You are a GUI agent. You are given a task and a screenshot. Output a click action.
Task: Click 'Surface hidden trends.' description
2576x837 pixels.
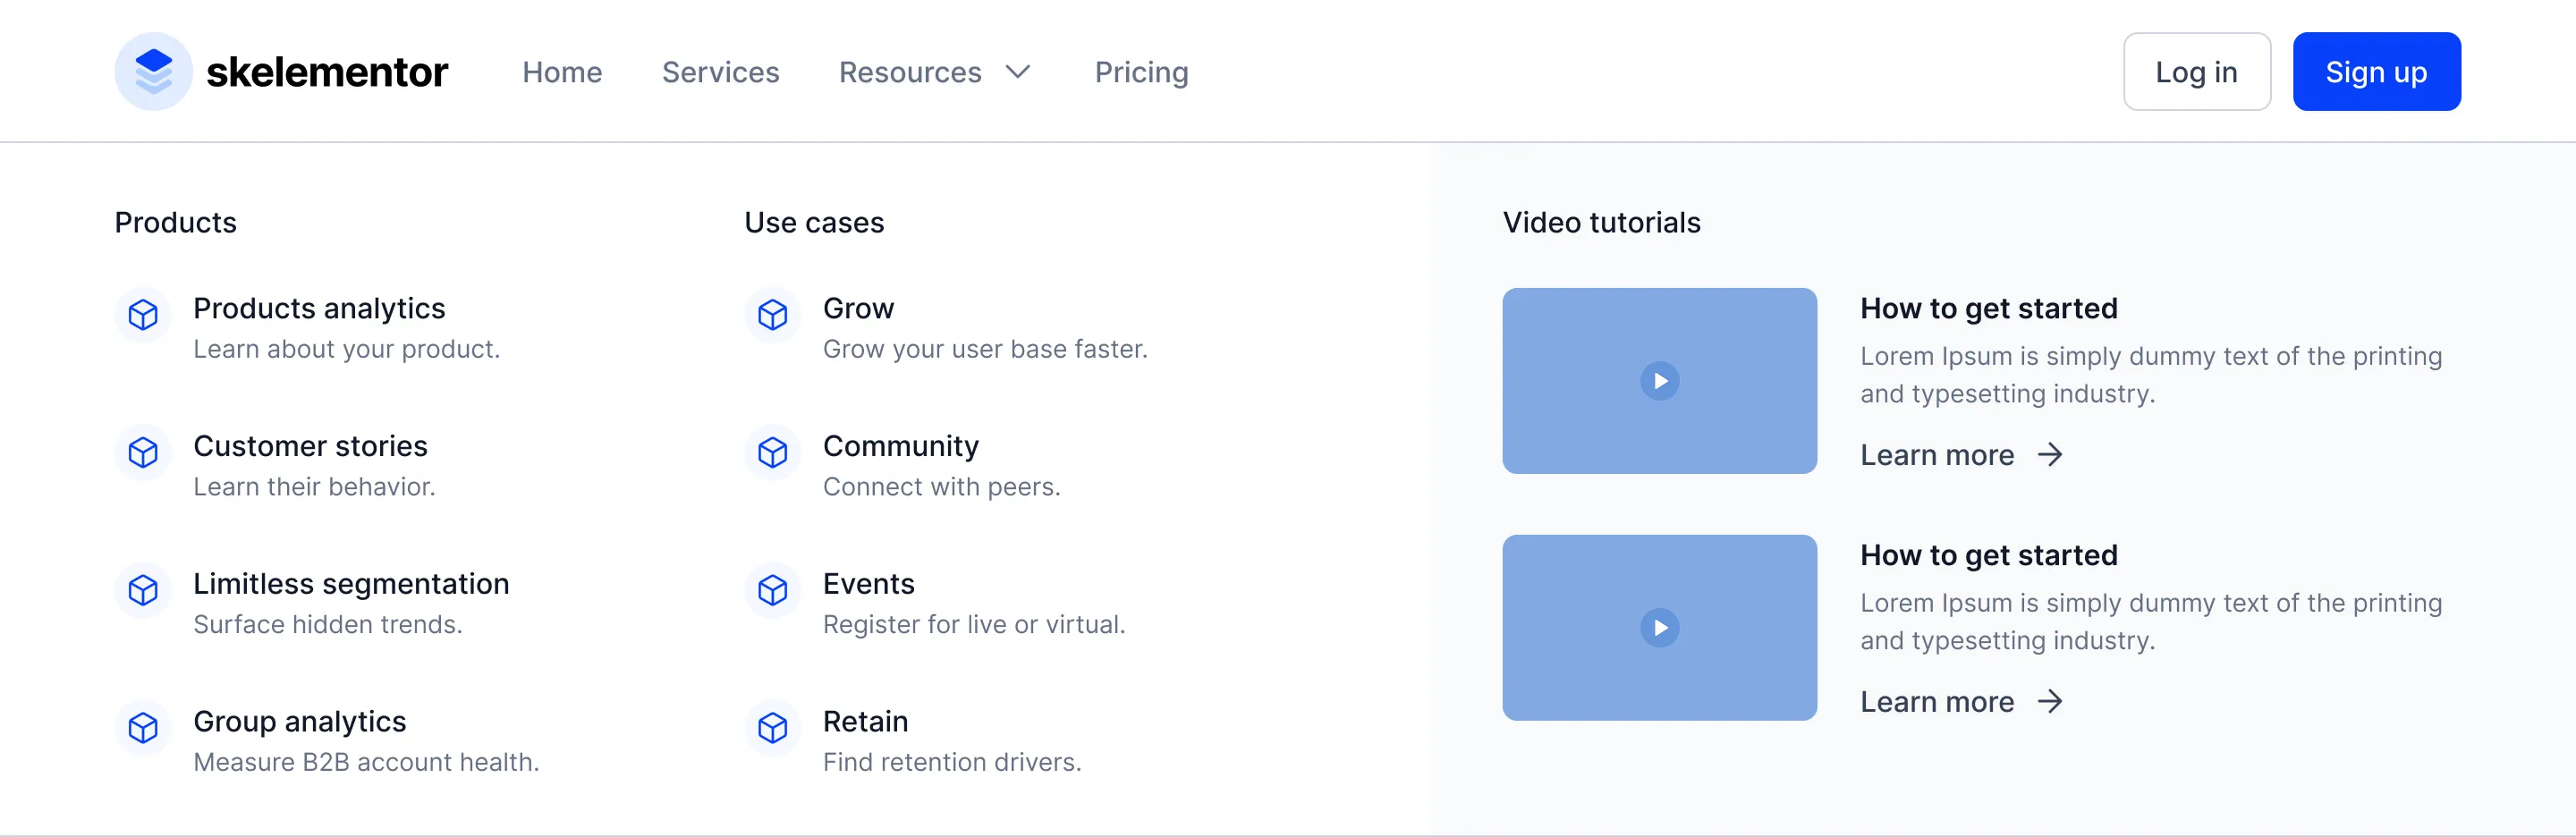click(x=327, y=625)
